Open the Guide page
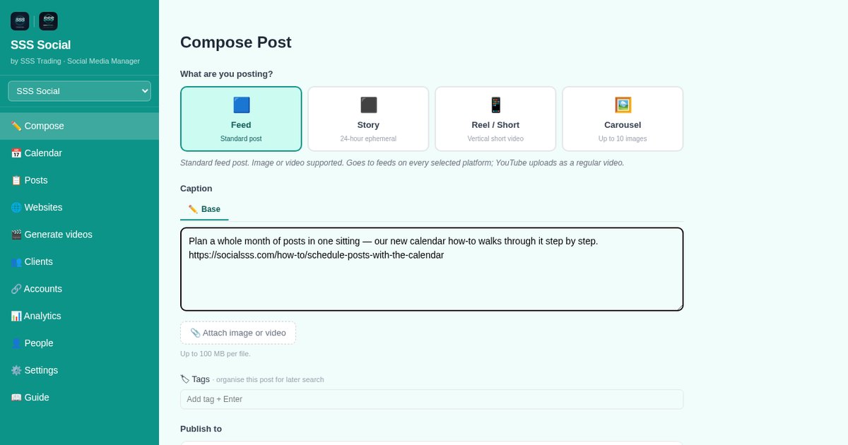The image size is (848, 445). pos(79,398)
